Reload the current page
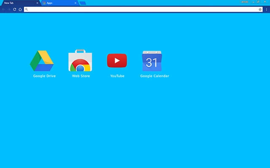Viewport: 270px width, 168px height. pyautogui.click(x=15, y=9)
